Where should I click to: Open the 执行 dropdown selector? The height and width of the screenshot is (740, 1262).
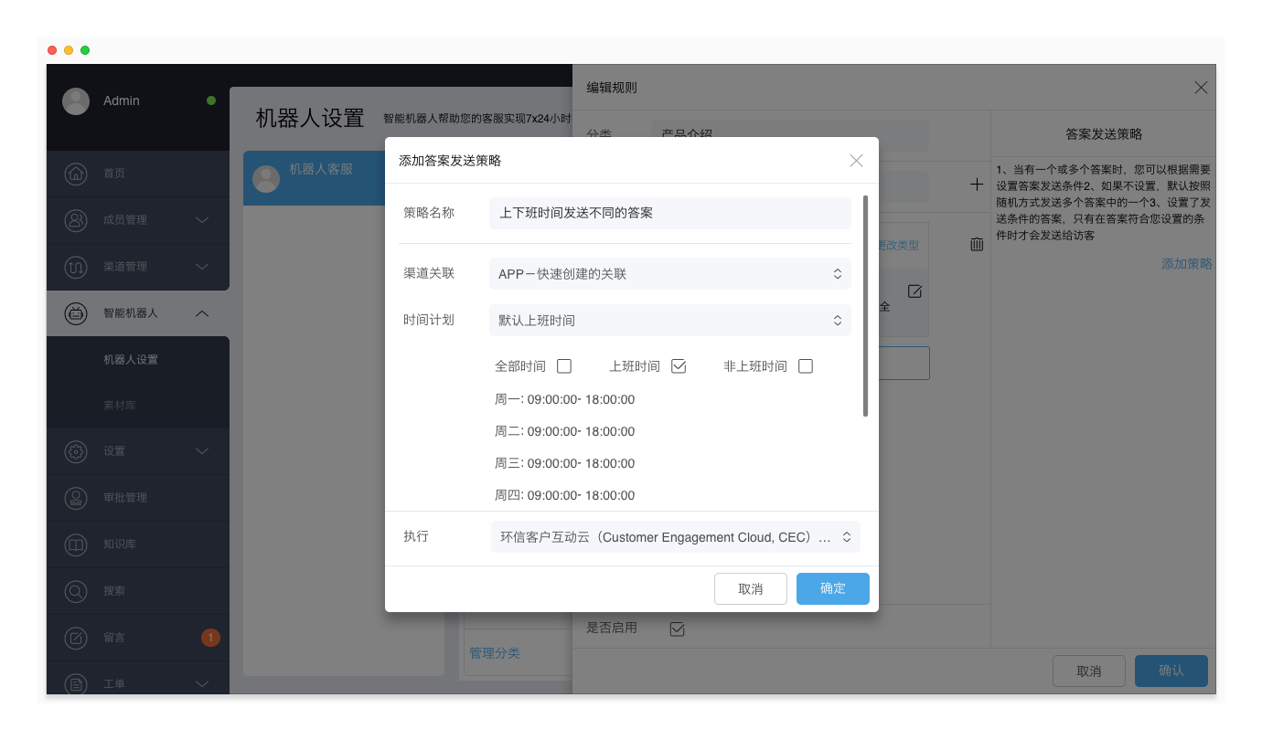(675, 537)
